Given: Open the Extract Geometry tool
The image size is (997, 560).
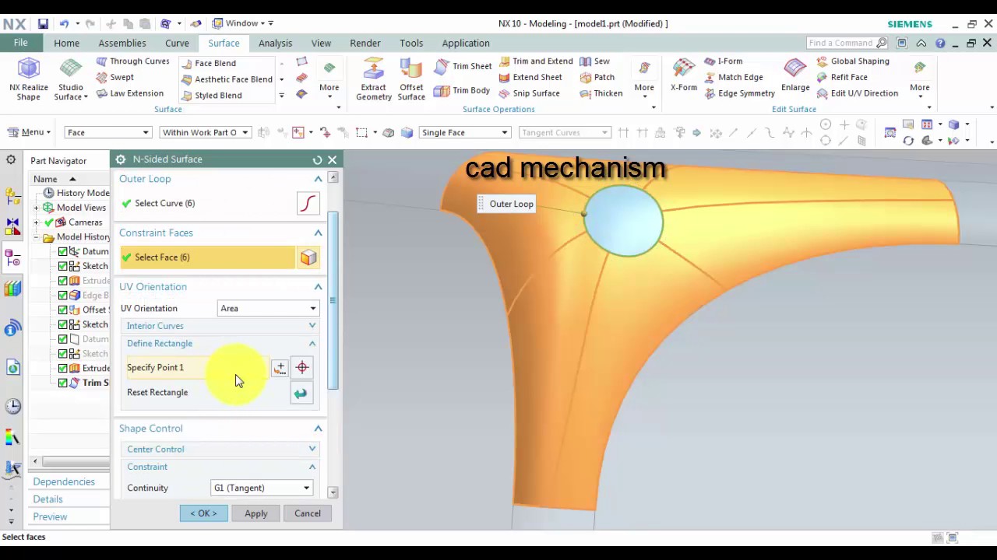Looking at the screenshot, I should [374, 79].
